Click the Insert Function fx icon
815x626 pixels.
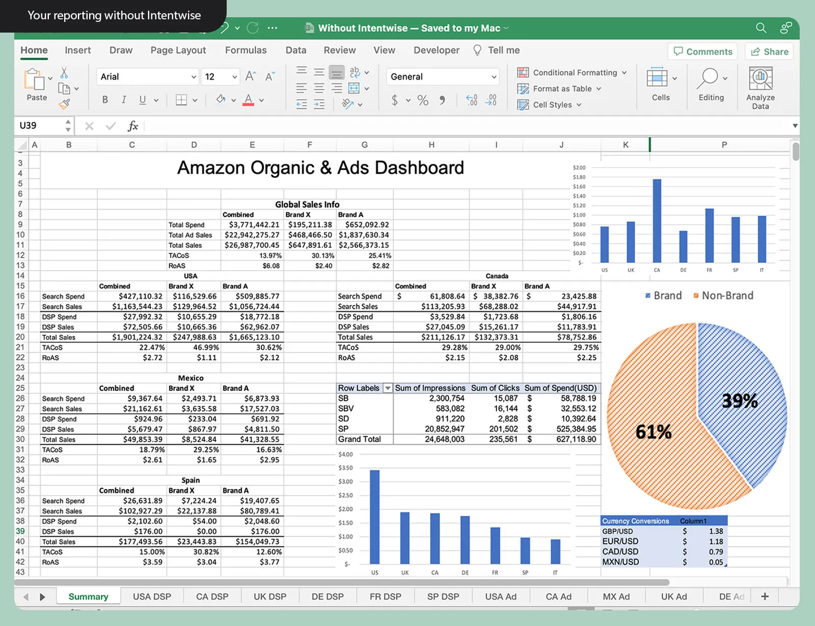tap(133, 126)
